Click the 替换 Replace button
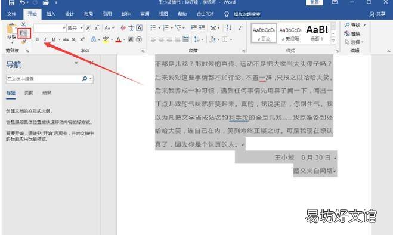The width and height of the screenshot is (393, 235). click(x=352, y=33)
